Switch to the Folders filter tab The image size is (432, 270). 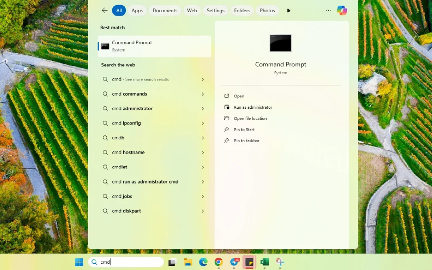[x=242, y=11]
